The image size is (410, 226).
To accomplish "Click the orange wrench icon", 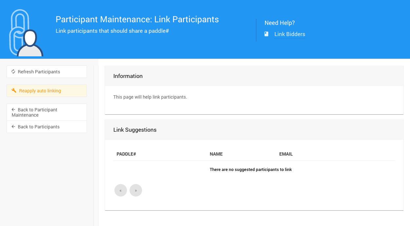I will (14, 91).
